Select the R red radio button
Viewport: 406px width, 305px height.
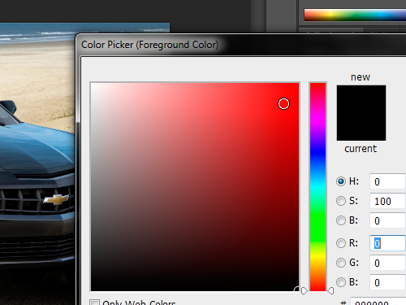click(x=341, y=243)
